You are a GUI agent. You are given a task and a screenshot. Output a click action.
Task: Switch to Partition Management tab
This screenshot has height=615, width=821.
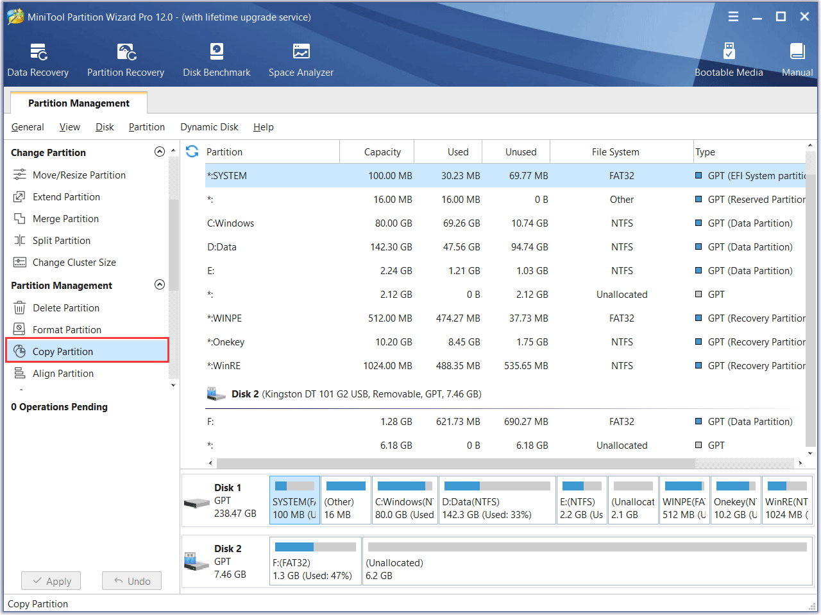point(79,103)
